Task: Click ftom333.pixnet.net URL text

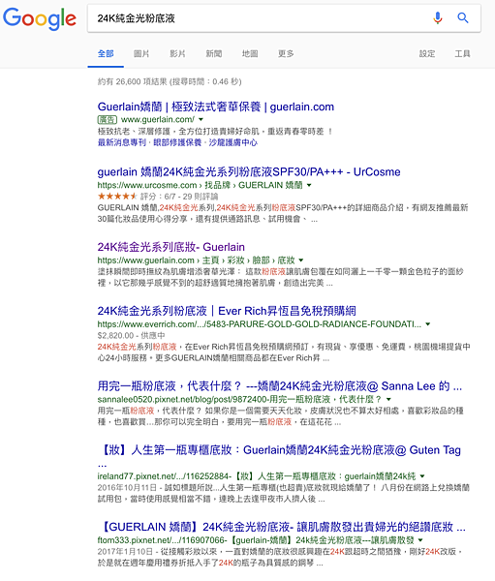Action: (256, 540)
